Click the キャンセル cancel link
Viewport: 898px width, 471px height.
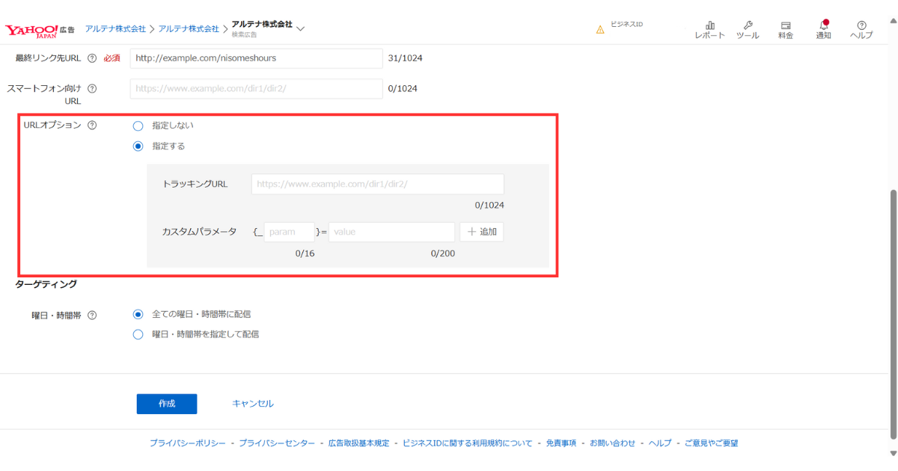253,404
